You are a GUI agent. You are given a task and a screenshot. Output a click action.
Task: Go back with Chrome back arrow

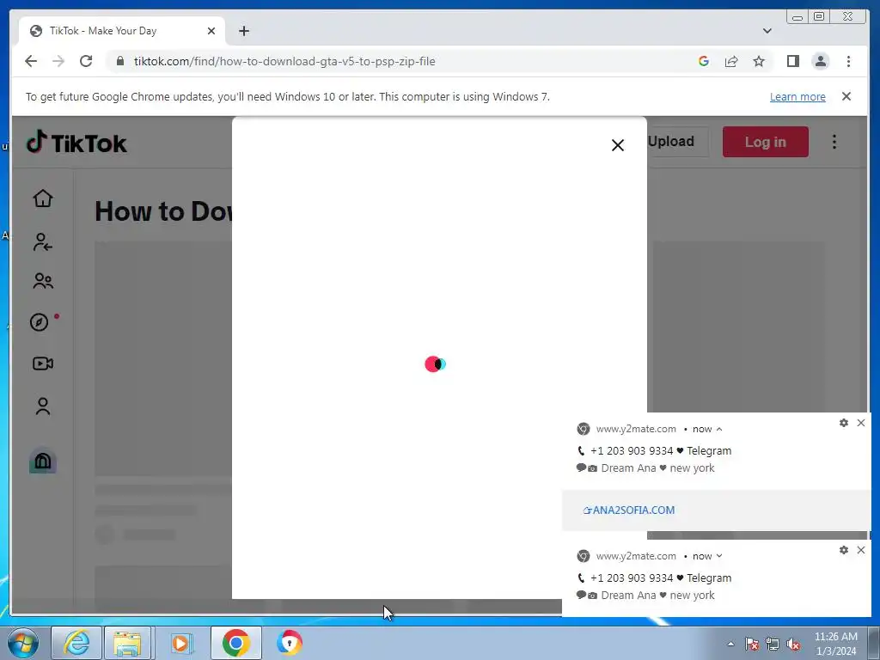[x=31, y=61]
